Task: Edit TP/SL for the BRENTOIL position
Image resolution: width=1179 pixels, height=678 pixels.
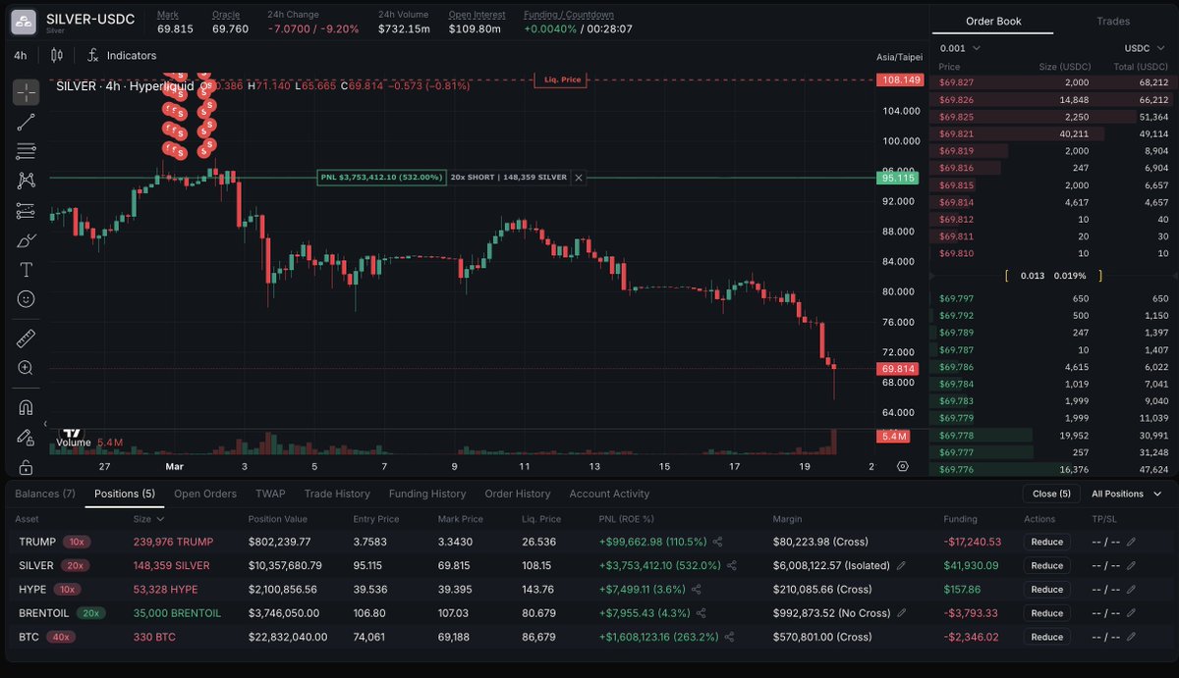Action: click(x=1131, y=613)
